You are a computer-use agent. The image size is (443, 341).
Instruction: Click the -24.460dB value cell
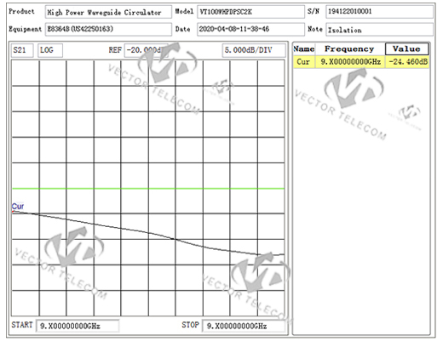(407, 62)
